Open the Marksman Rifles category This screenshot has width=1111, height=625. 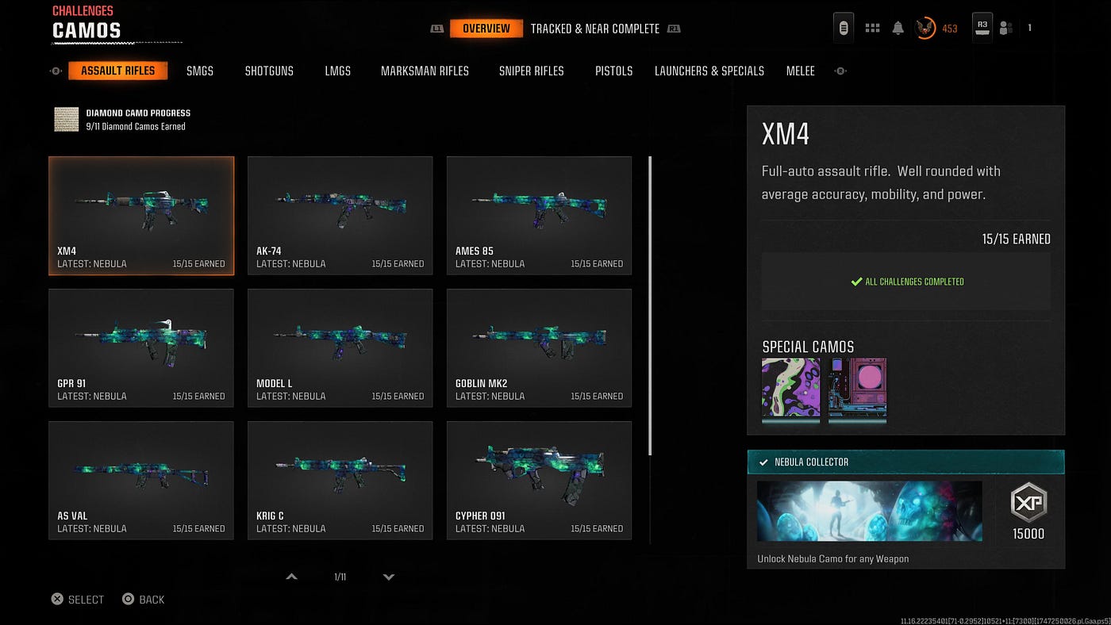point(425,71)
